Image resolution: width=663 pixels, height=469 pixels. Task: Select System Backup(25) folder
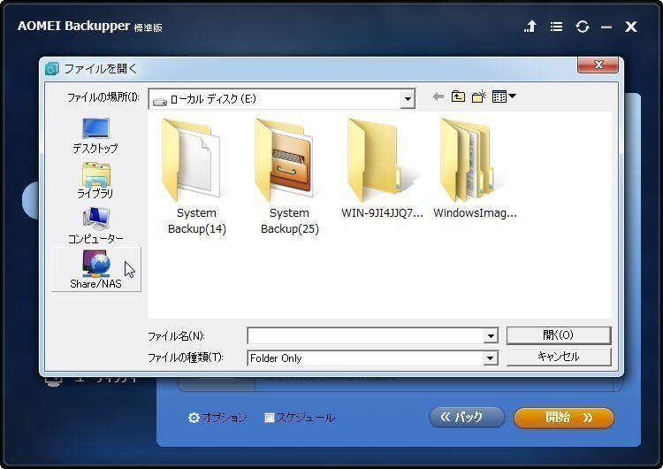click(290, 177)
